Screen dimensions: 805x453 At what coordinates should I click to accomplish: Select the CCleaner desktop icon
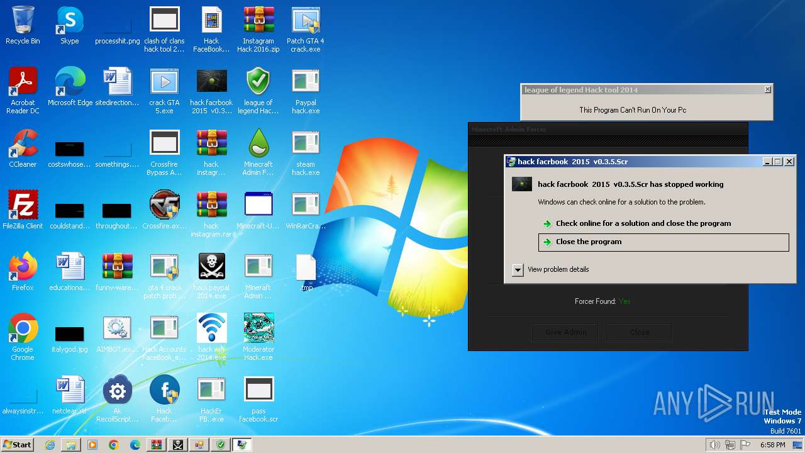pos(23,148)
